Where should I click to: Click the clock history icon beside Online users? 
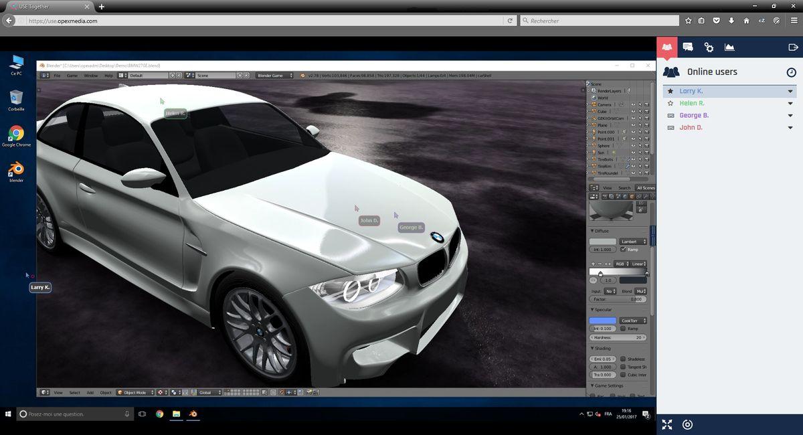coord(791,72)
